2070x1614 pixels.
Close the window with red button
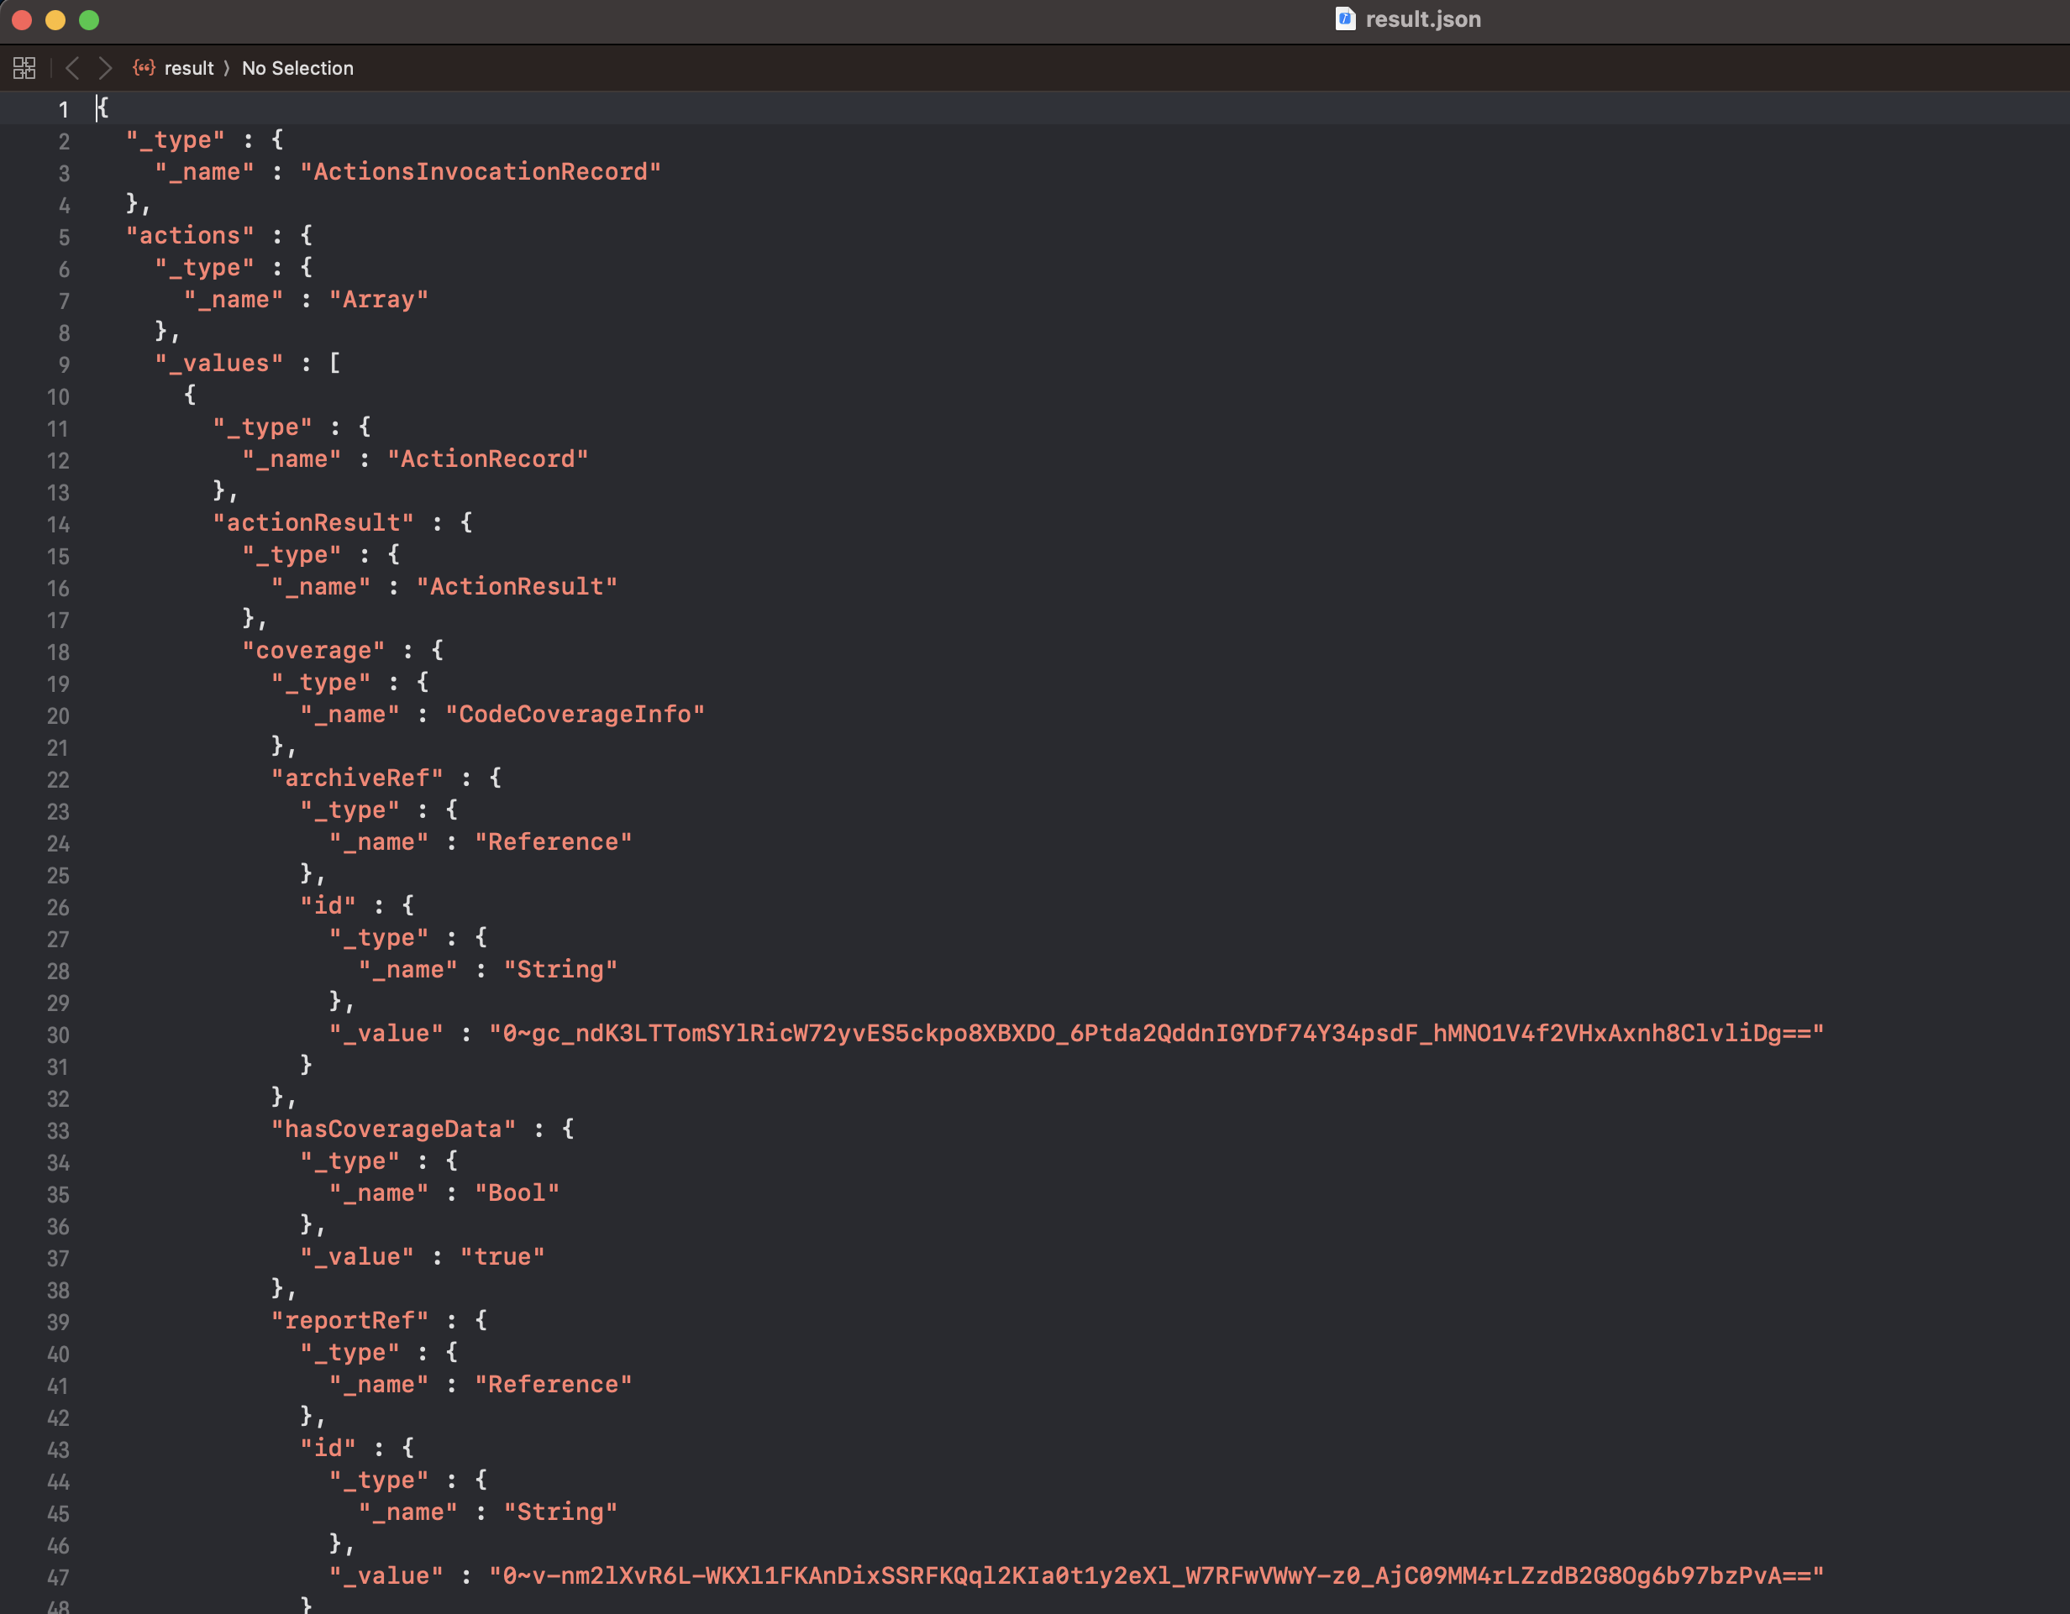tap(22, 20)
